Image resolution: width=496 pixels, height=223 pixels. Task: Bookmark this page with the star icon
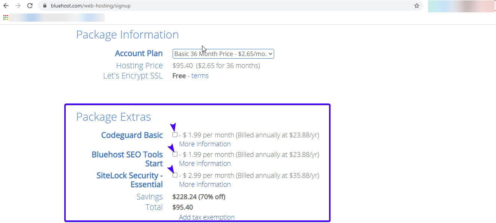[417, 6]
